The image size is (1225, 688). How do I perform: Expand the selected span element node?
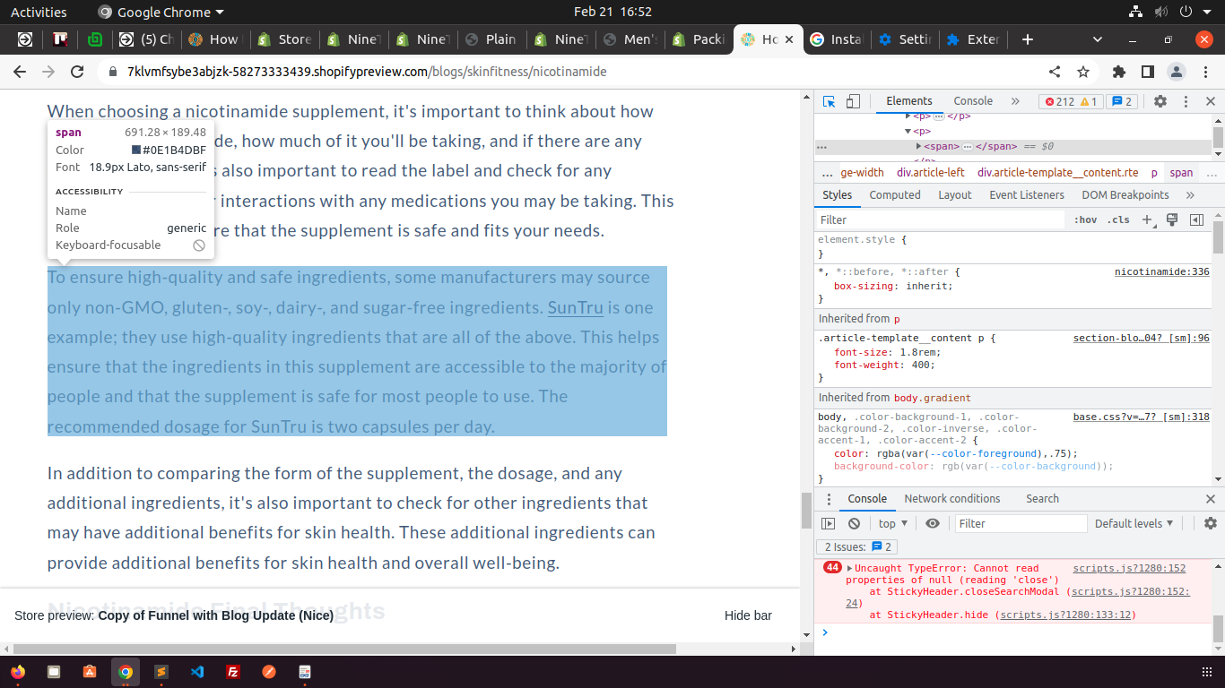click(x=918, y=146)
